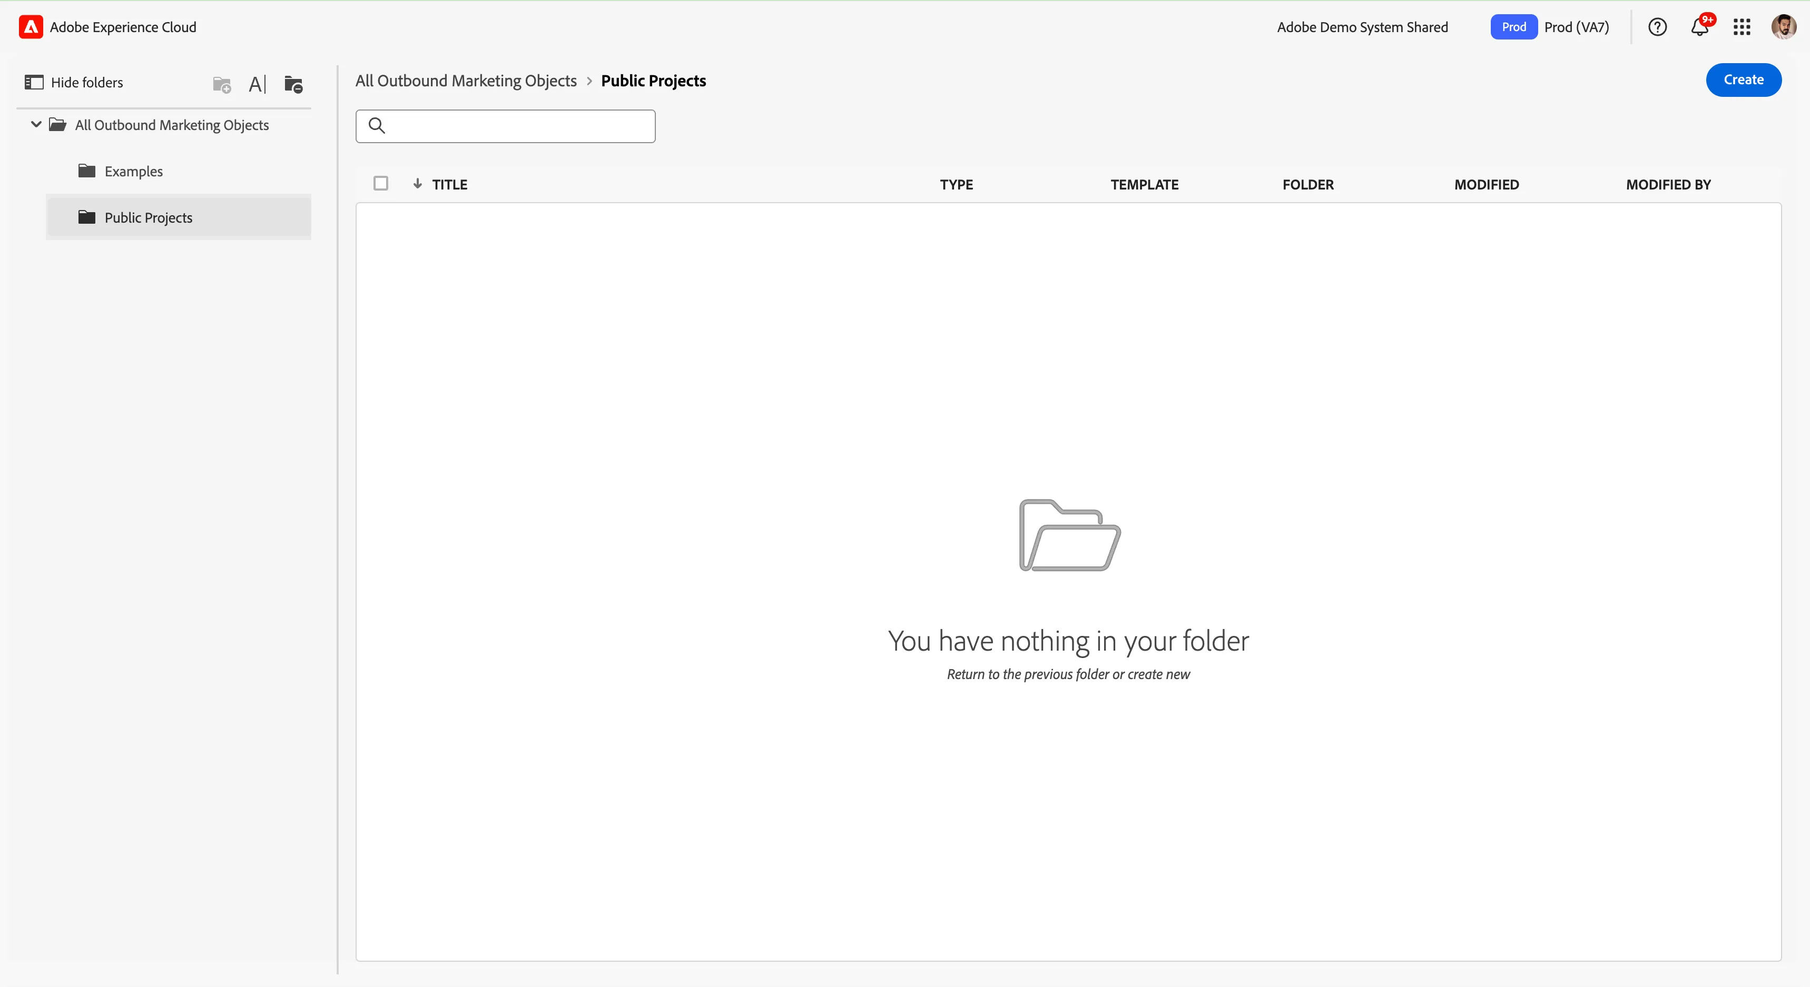Sort by TYPE column

956,184
